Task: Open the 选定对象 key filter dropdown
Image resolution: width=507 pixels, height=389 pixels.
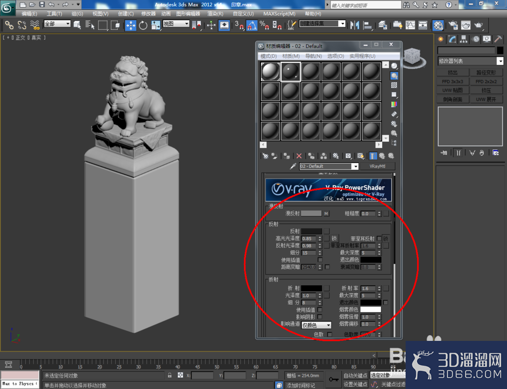Action: pos(388,375)
